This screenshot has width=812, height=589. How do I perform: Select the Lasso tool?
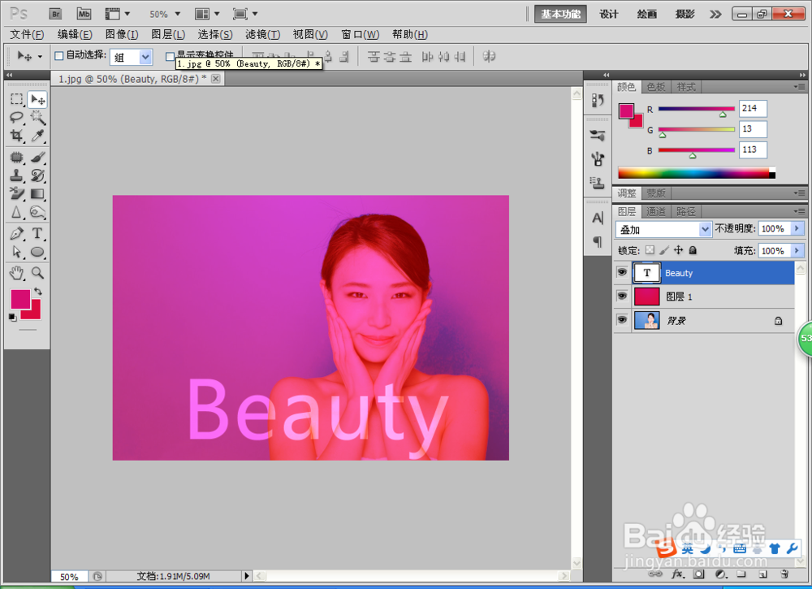click(x=16, y=118)
